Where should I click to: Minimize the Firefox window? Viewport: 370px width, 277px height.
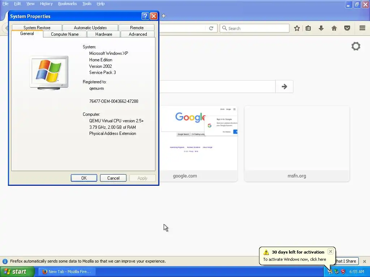coord(348,4)
